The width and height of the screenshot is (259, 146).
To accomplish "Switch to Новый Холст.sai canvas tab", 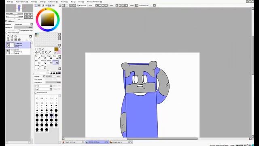I will pos(74,142).
